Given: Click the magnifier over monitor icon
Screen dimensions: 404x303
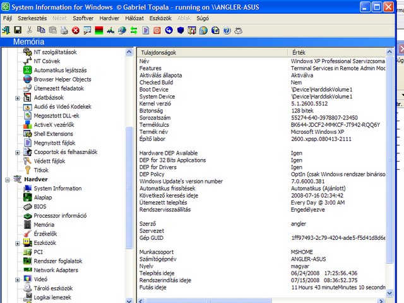Looking at the screenshot, I should (x=87, y=30).
